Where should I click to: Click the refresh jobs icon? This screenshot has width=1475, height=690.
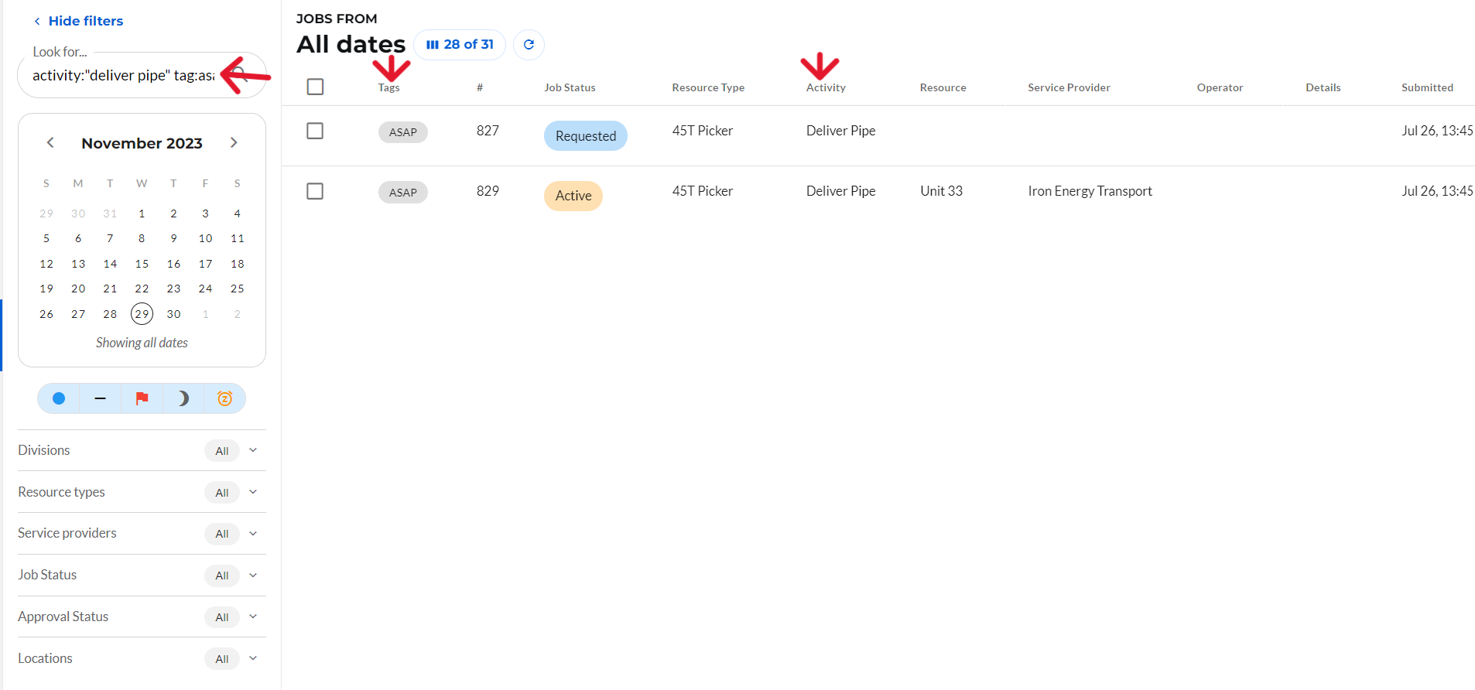pos(529,45)
